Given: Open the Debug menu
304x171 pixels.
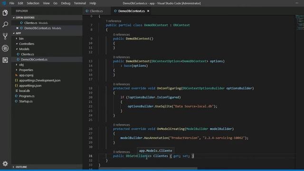Looking at the screenshot, I should (66, 3).
